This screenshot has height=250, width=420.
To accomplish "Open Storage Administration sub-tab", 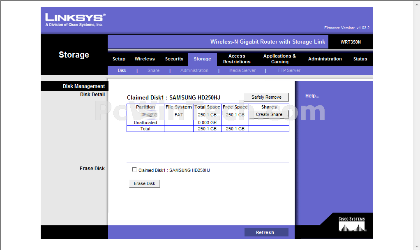I will [194, 70].
